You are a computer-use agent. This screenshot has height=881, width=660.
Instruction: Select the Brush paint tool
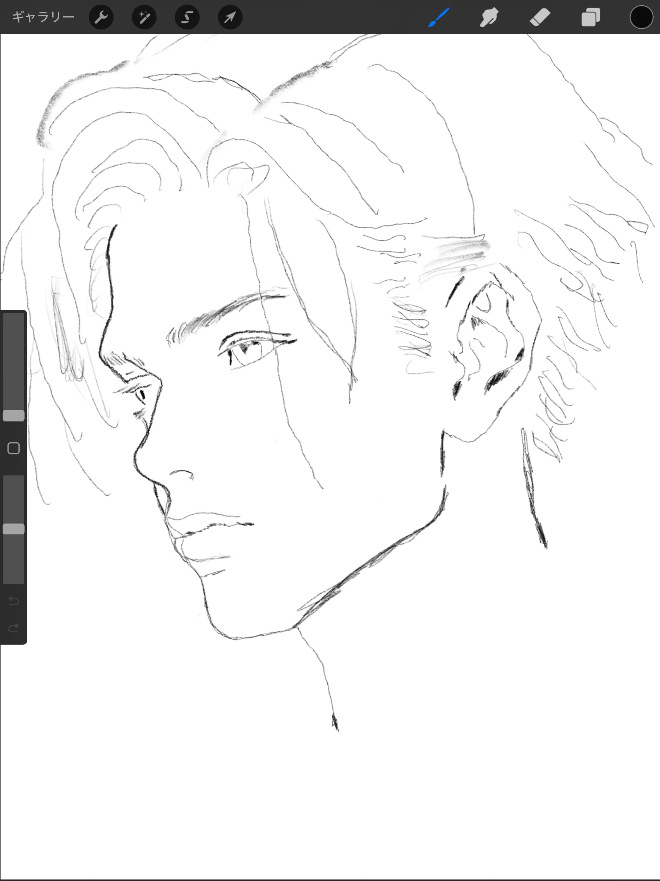click(439, 17)
